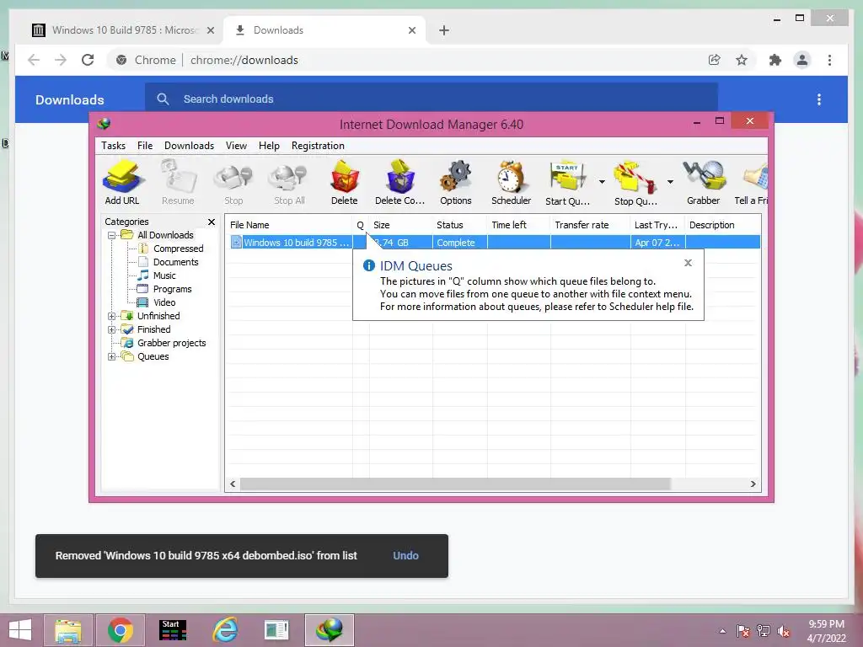
Task: Reload the Chrome page
Action: 88,60
